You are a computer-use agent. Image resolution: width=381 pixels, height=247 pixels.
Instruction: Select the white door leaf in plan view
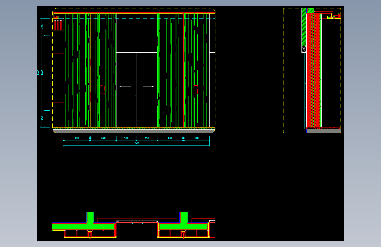point(137,222)
